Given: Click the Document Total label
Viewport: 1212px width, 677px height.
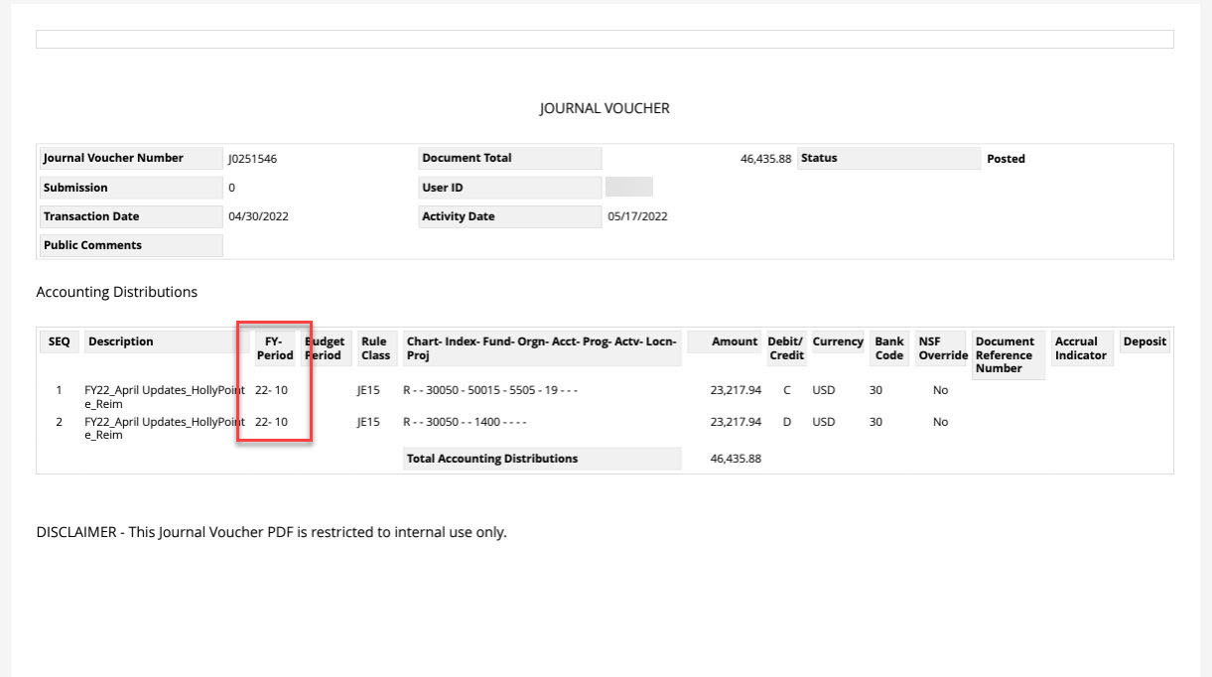Looking at the screenshot, I should (467, 158).
